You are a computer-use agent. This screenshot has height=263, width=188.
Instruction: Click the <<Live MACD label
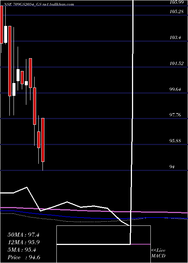[x=158, y=253]
